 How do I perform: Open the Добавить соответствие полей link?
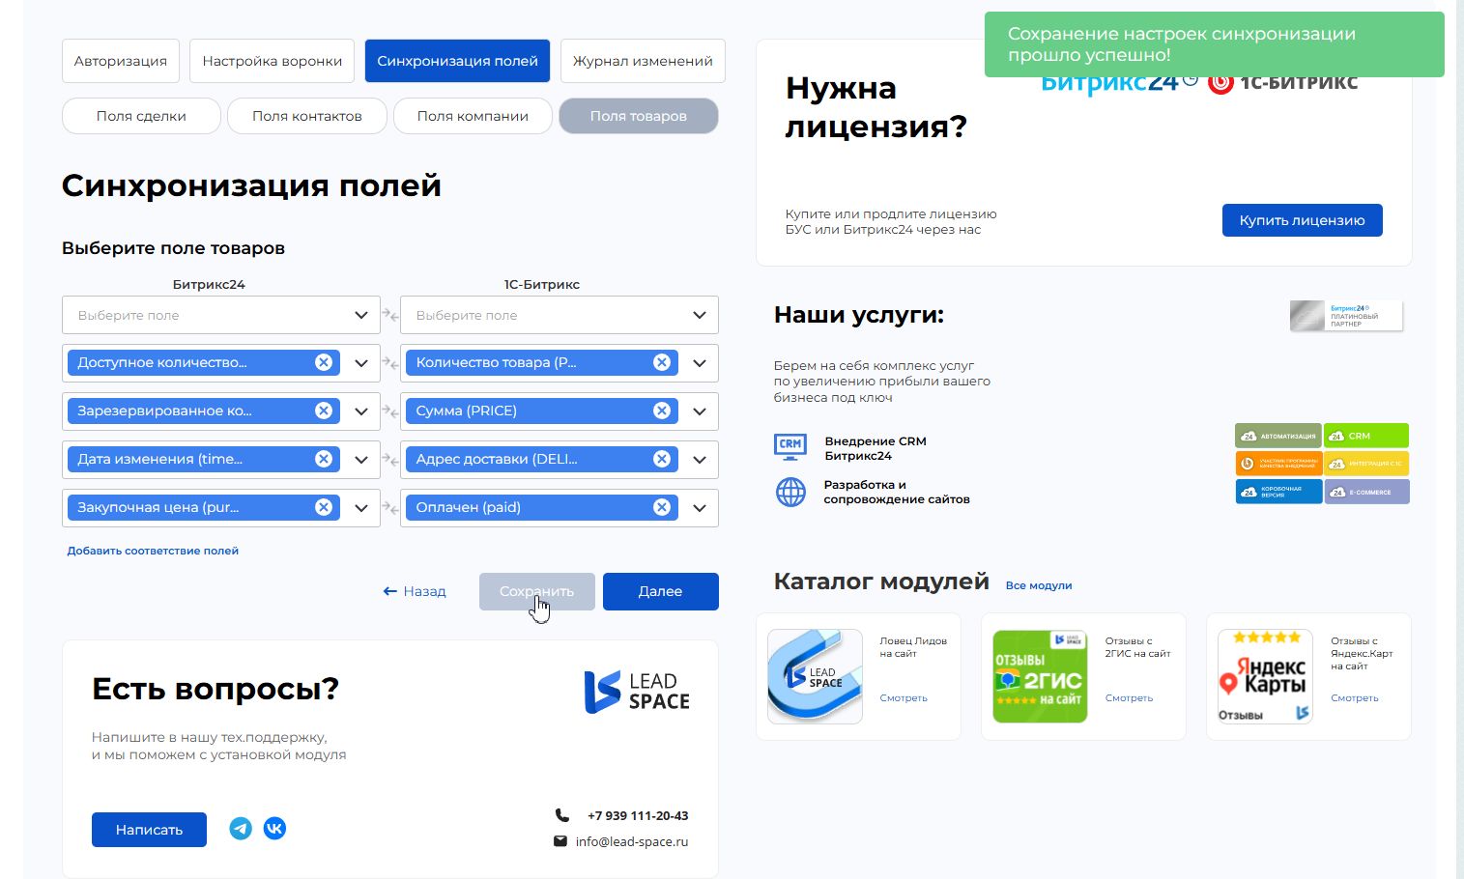click(x=152, y=550)
